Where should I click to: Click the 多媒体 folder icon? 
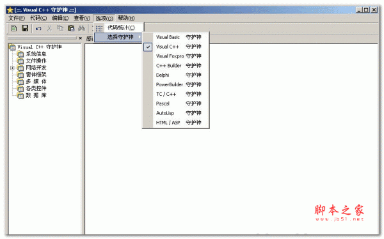[20, 81]
